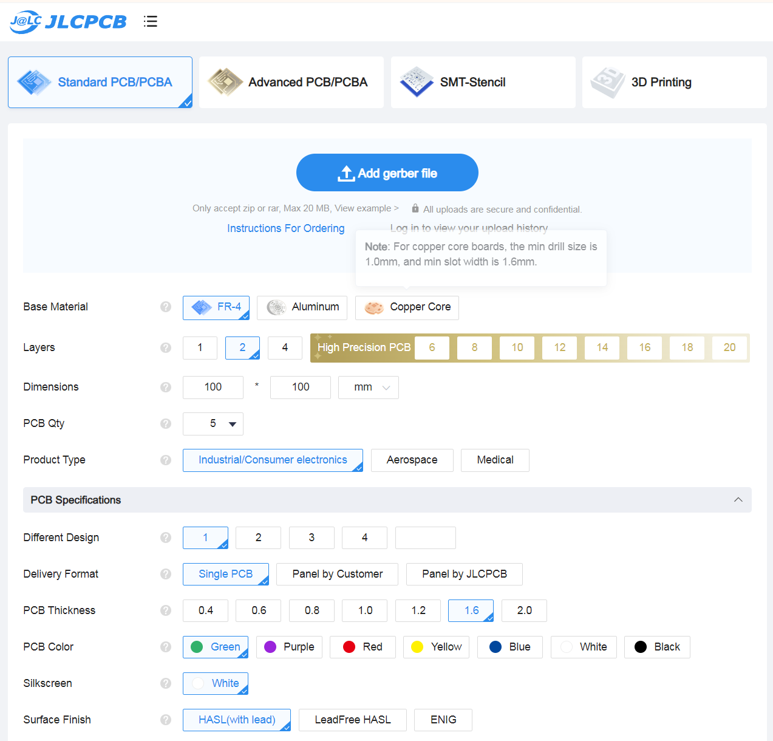Pick Green PCB color

click(x=216, y=647)
